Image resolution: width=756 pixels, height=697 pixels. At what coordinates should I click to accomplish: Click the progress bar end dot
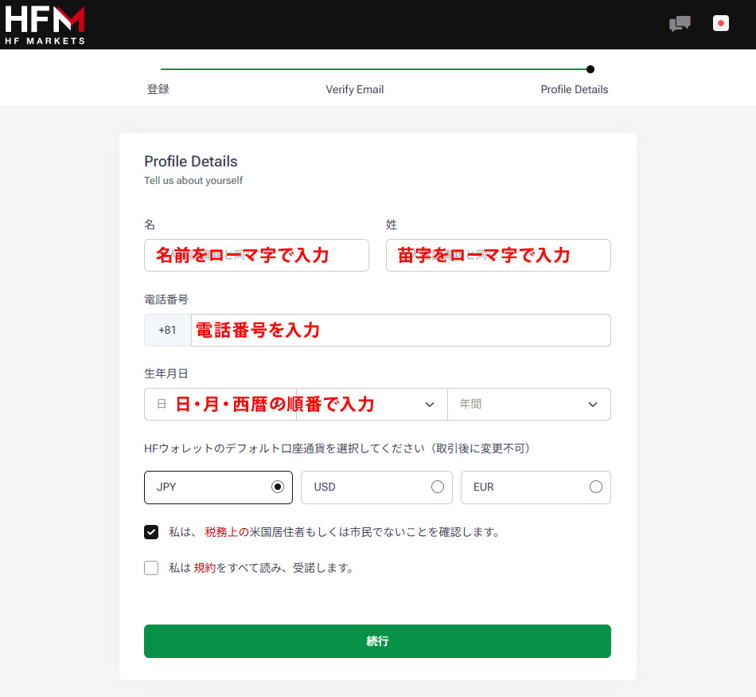tap(590, 69)
